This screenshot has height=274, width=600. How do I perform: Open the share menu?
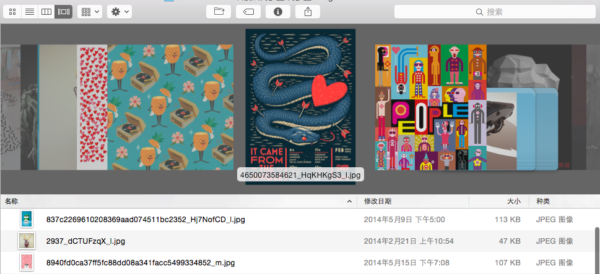coord(308,12)
